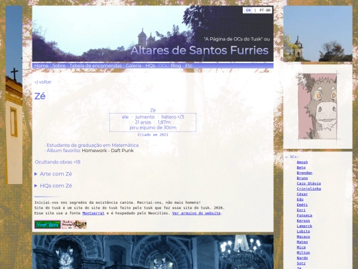
Task: Open the Milton OC link
Action: [x=303, y=252]
